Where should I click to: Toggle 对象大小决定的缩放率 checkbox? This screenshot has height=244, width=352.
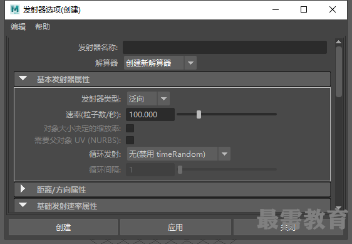[130, 129]
